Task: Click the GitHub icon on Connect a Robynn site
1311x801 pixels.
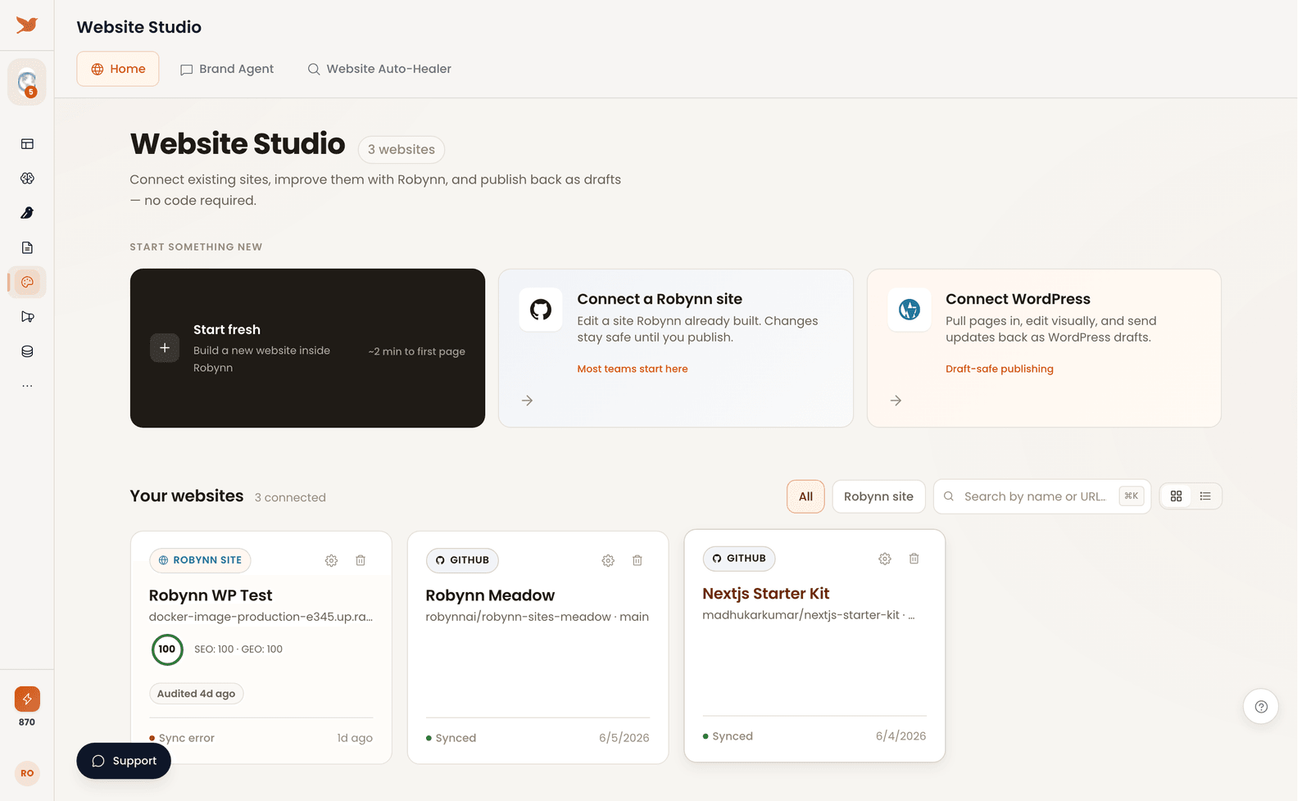Action: (x=541, y=310)
